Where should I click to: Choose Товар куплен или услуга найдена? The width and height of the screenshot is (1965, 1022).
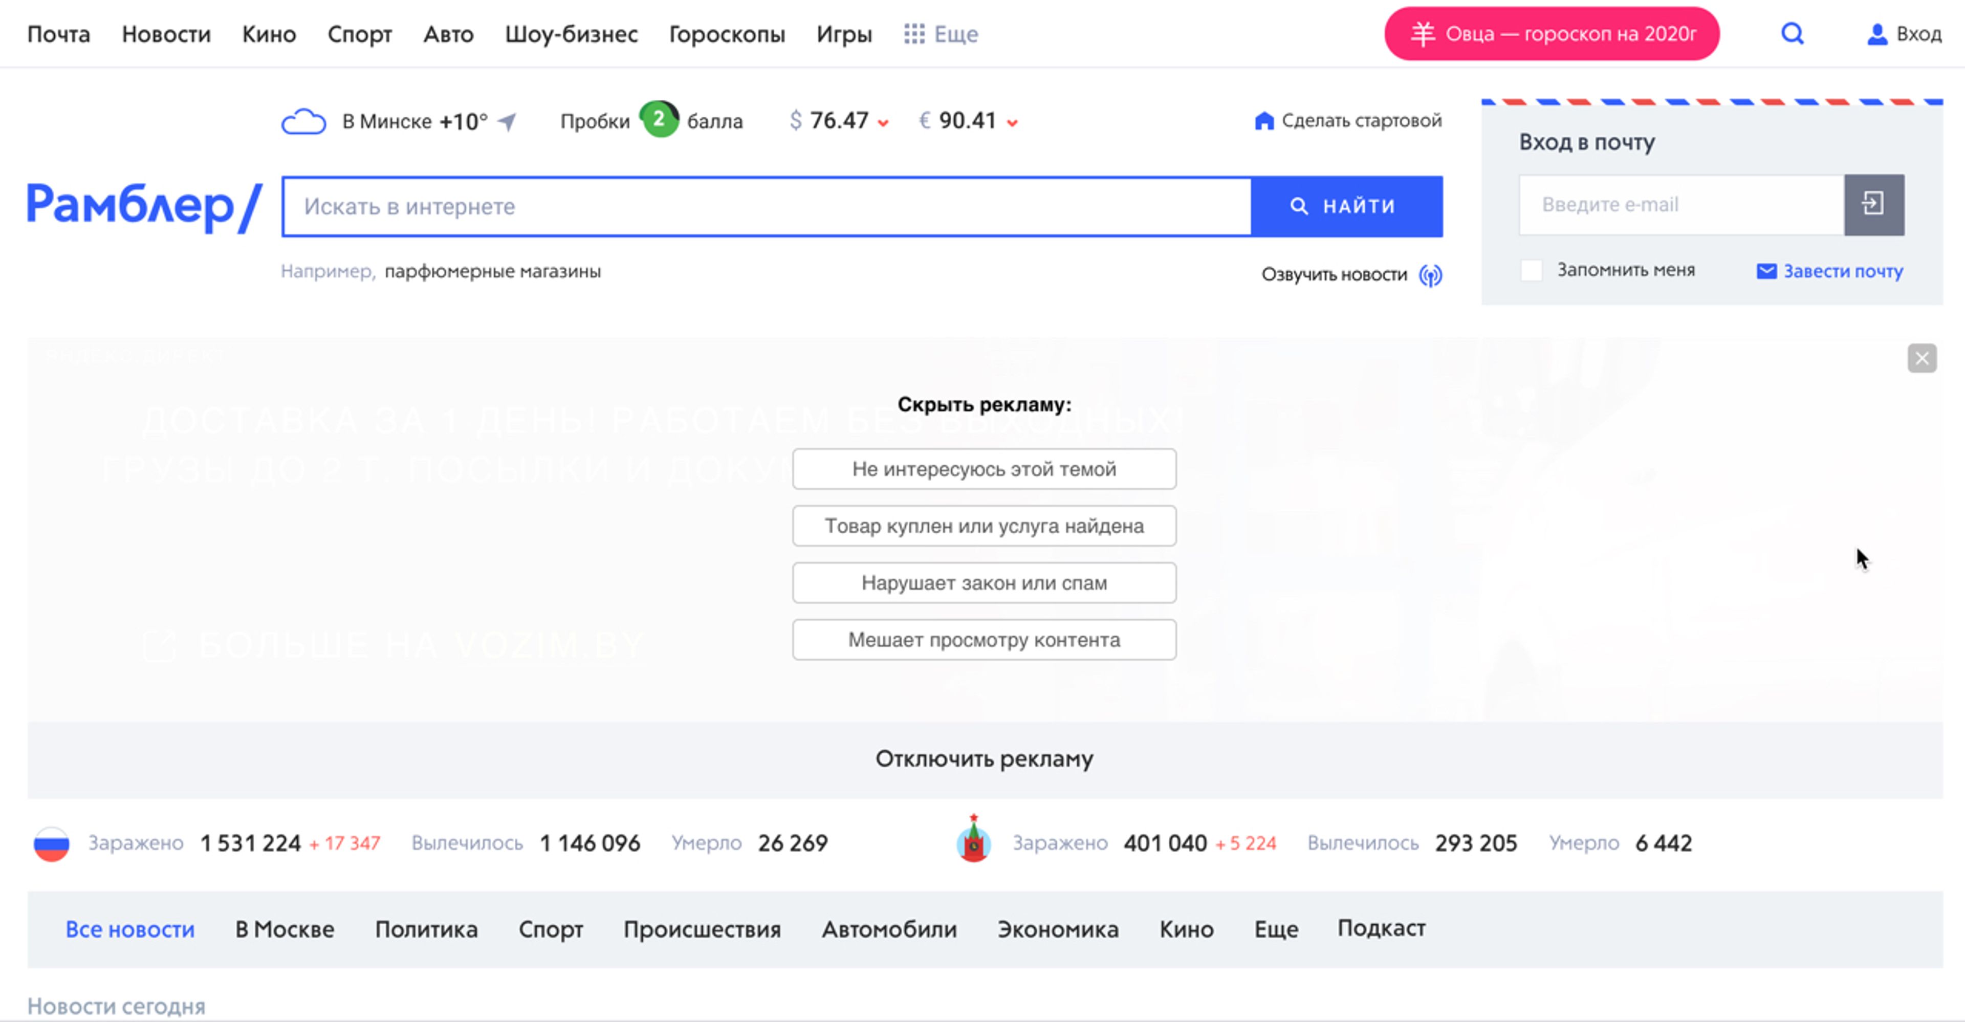click(x=984, y=526)
